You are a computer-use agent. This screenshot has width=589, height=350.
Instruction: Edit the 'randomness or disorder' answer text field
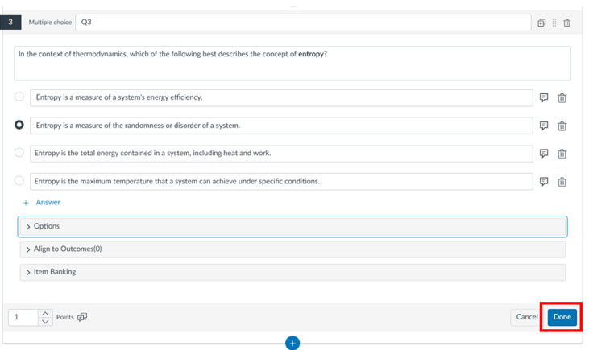(281, 126)
